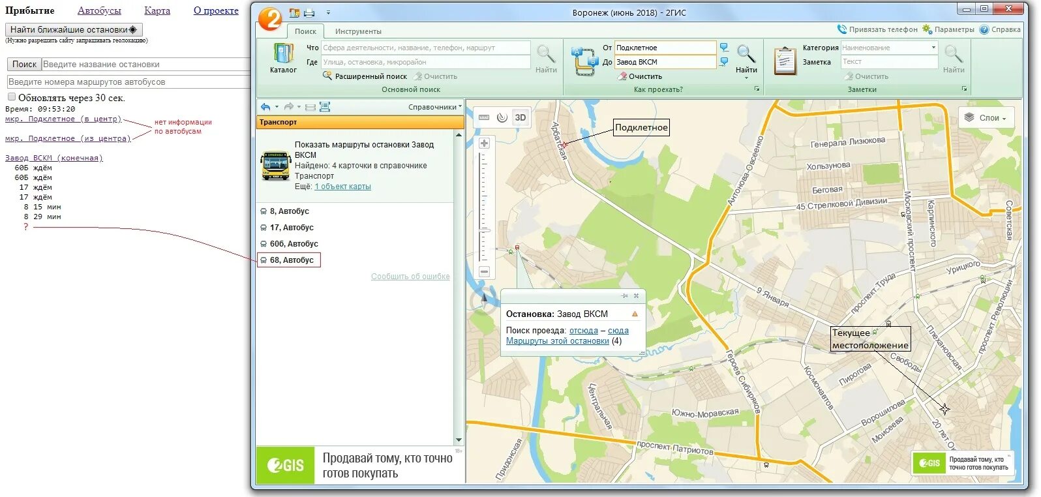Click the radius search tool on map
Viewport: 1041px width, 497px height.
coord(502,117)
